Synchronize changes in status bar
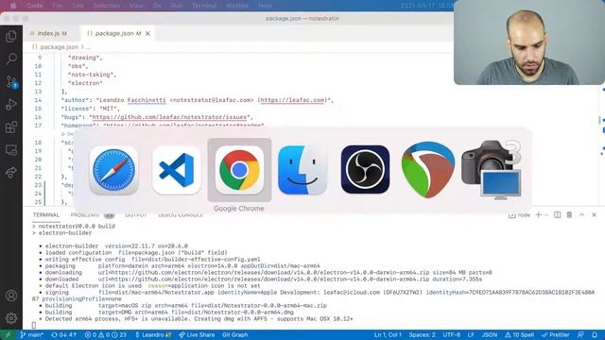This screenshot has height=340, width=605. click(x=64, y=334)
